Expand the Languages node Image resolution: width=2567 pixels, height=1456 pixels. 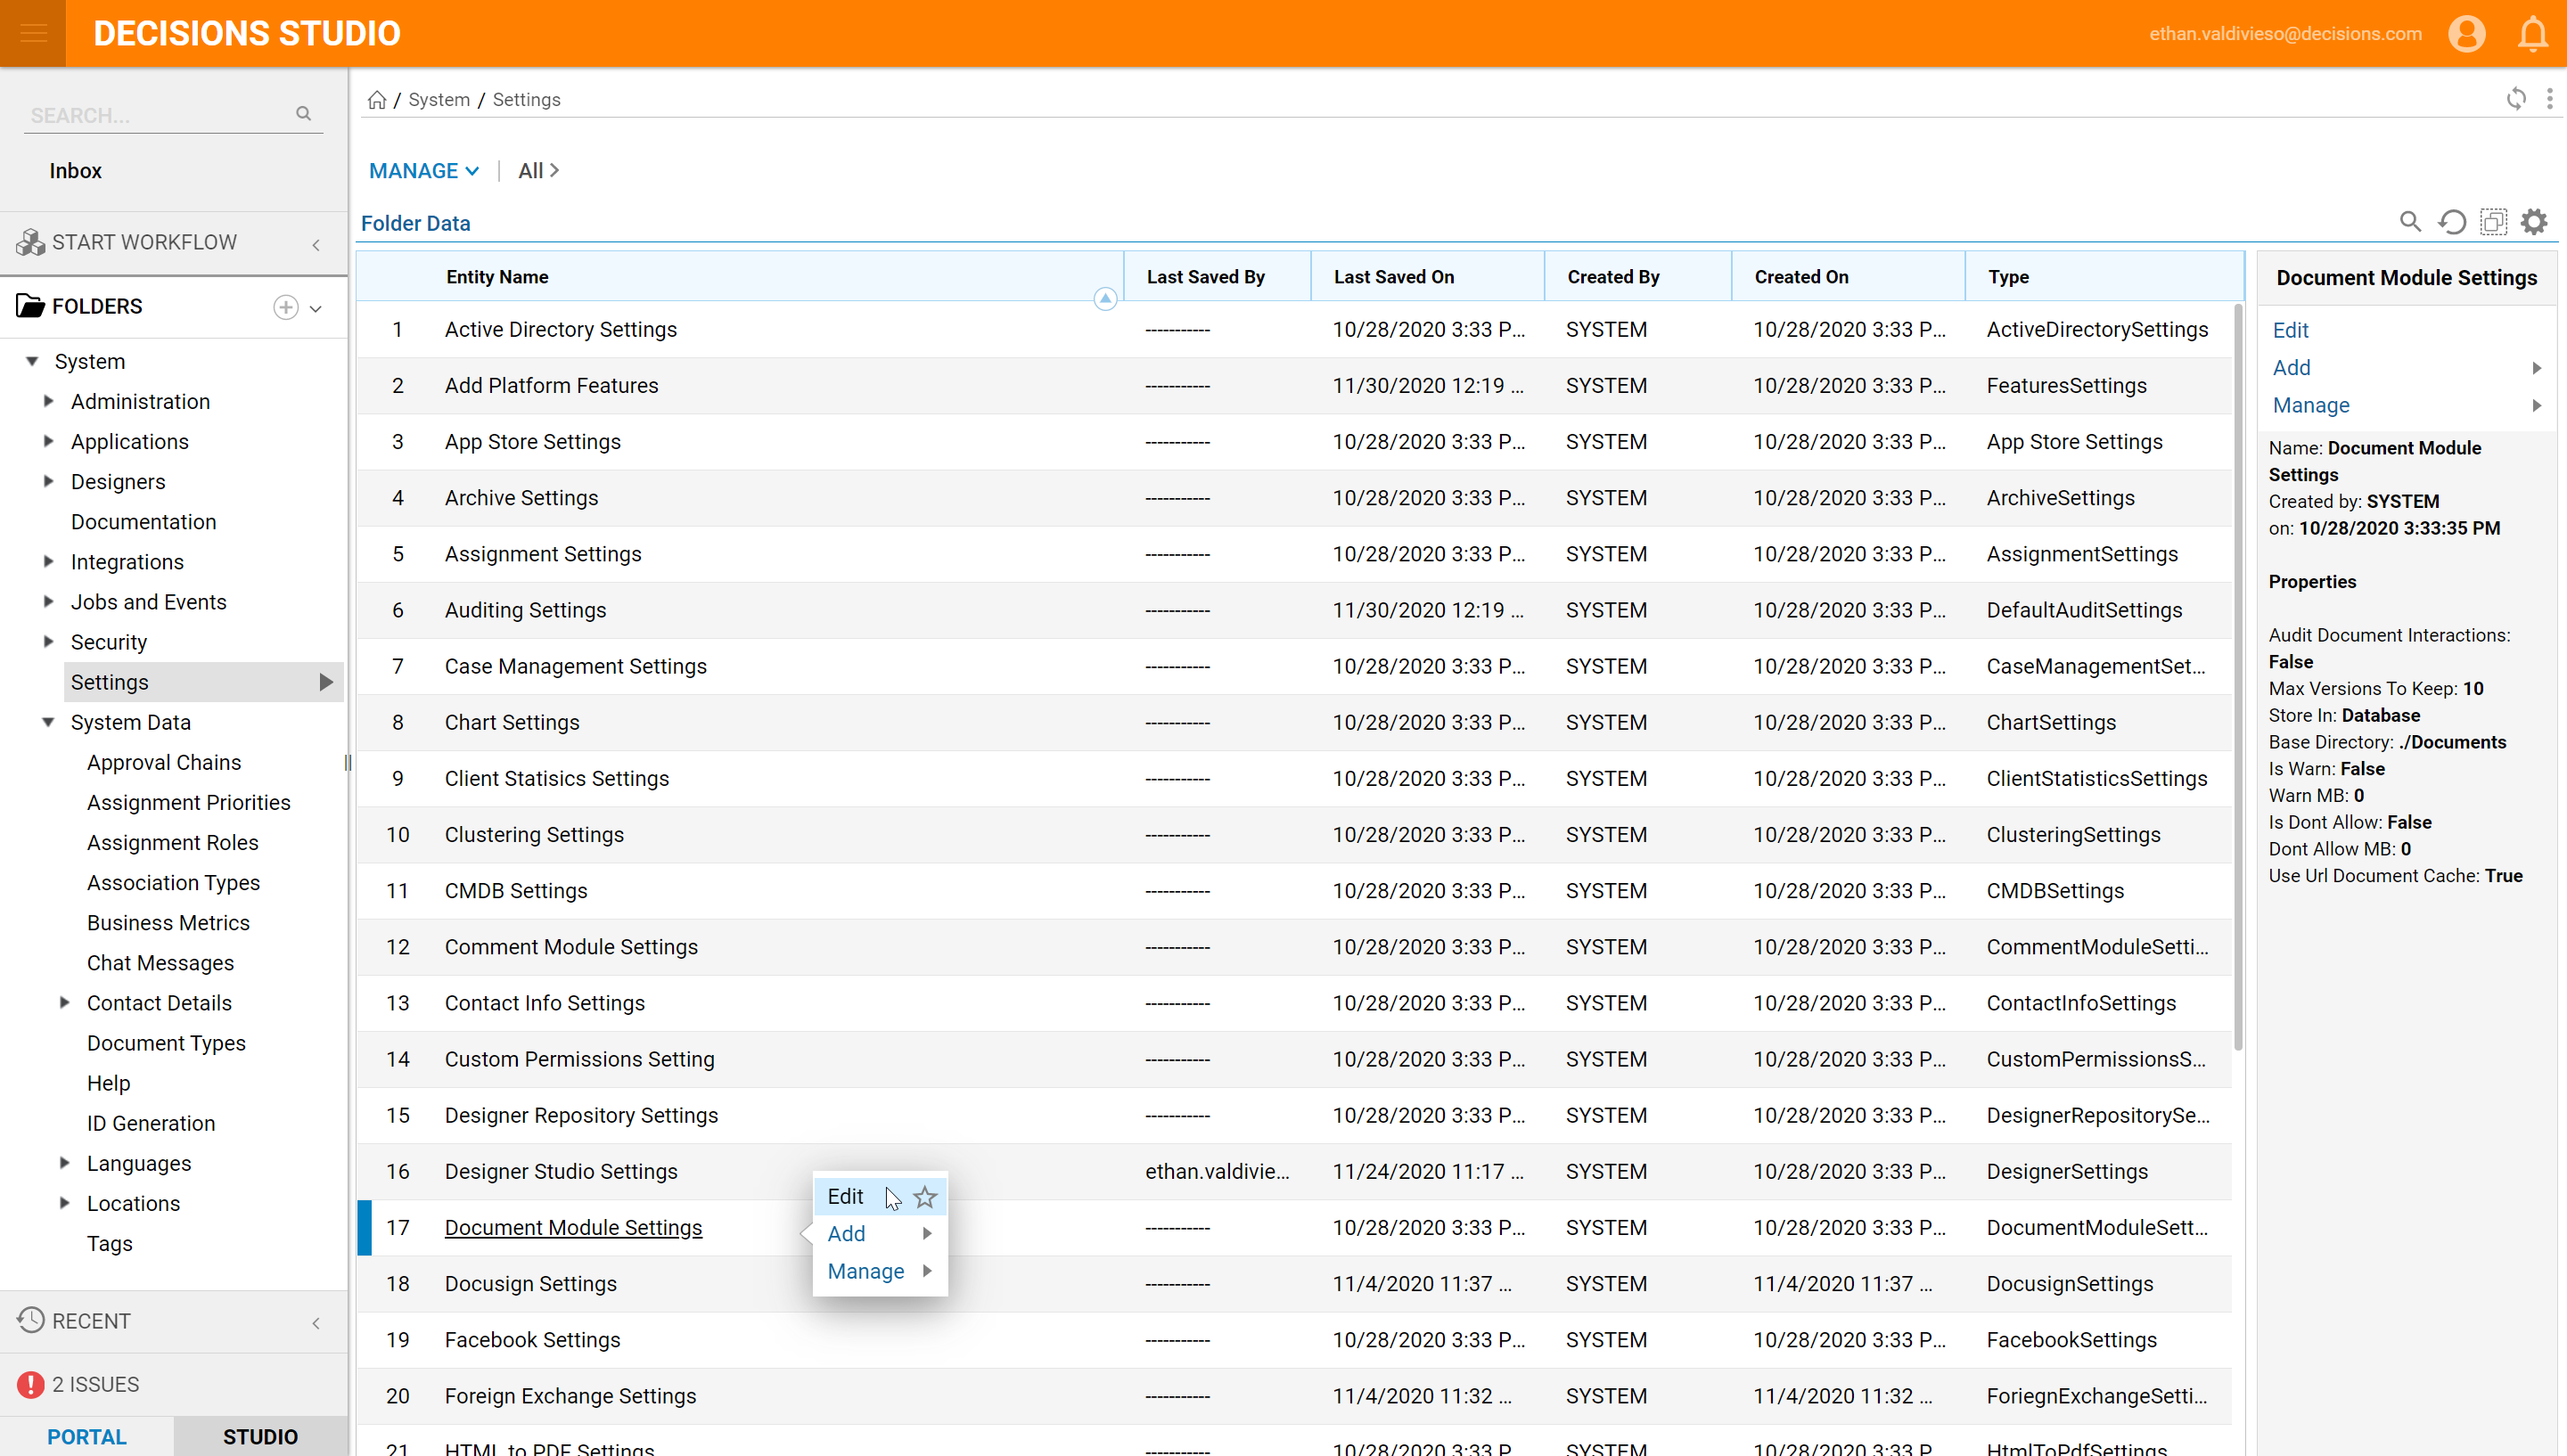click(64, 1162)
